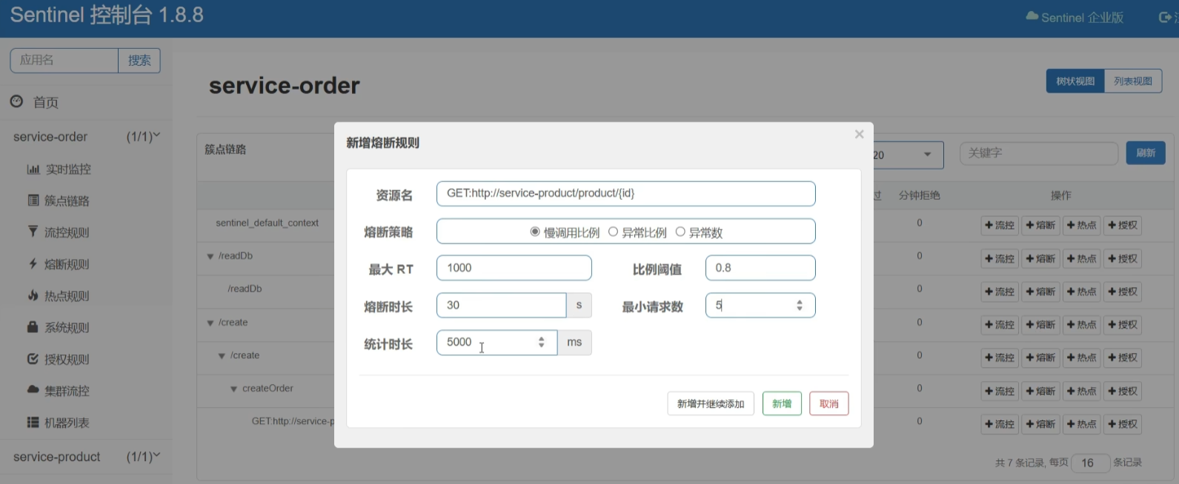Click the 取消 cancel button

click(828, 403)
